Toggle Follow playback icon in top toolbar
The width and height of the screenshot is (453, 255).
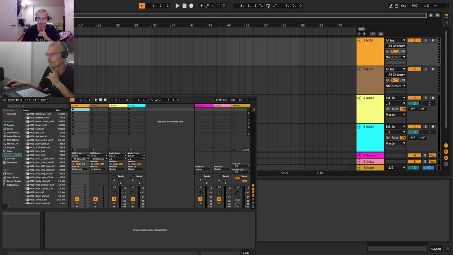(x=142, y=6)
